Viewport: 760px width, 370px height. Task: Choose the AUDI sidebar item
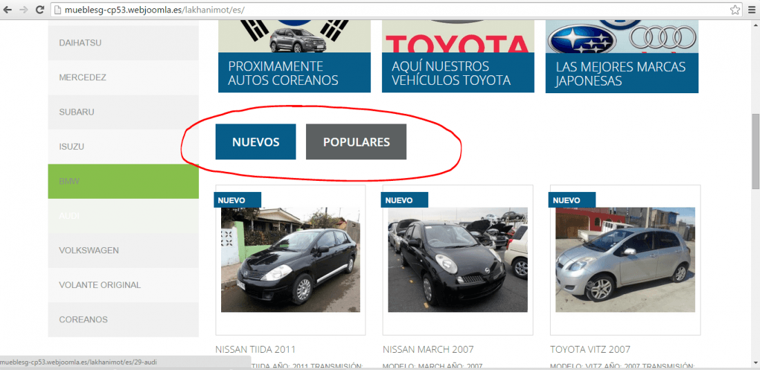123,216
